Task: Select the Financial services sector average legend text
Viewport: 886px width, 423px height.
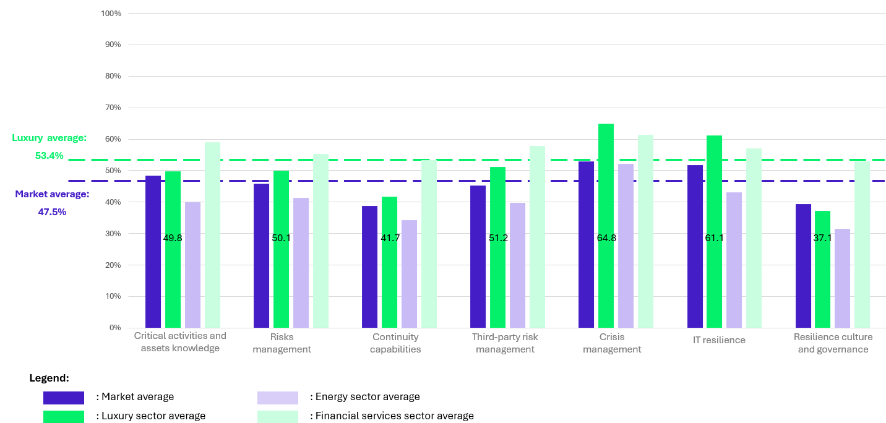Action: click(x=392, y=416)
